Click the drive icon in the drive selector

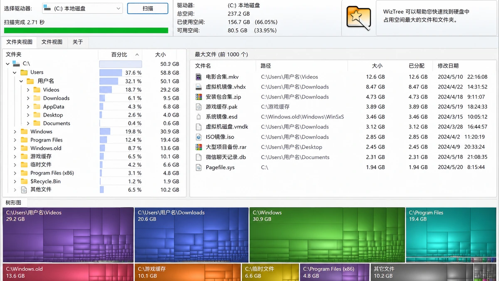click(48, 8)
